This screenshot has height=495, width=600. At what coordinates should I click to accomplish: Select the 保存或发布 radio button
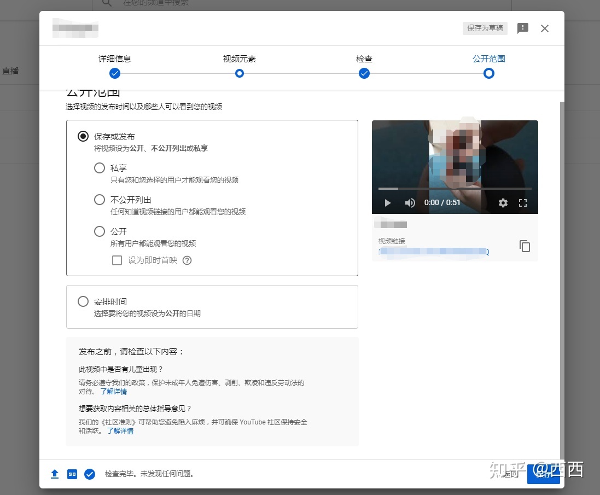pos(83,136)
